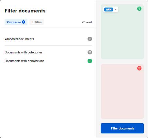The width and height of the screenshot is (148, 138).
Task: Toggle green filter icon for Documents with annotations
Action: coord(90,61)
